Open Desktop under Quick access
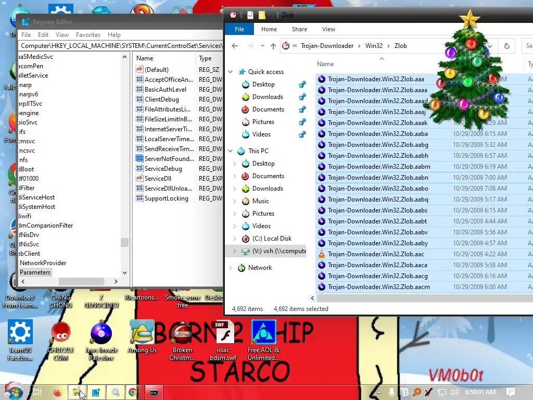 point(263,84)
